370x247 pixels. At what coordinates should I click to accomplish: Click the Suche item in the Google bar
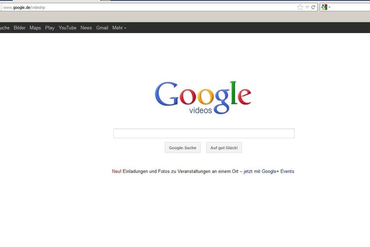4,28
